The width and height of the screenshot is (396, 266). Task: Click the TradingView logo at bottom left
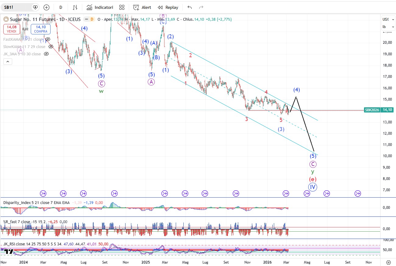[9, 252]
